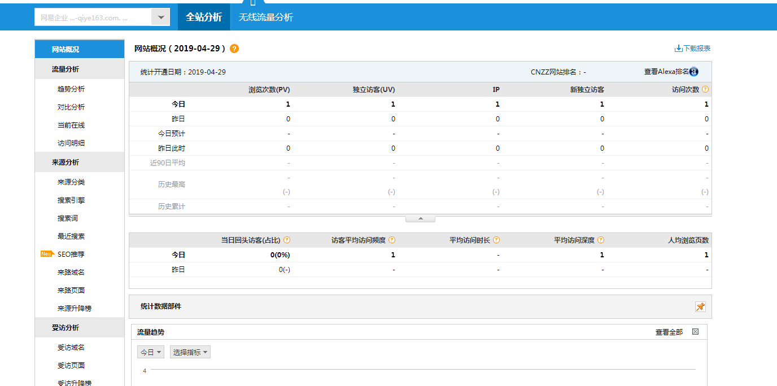
Task: Click the 统计开通日期：2019-04-29 text
Action: point(183,72)
